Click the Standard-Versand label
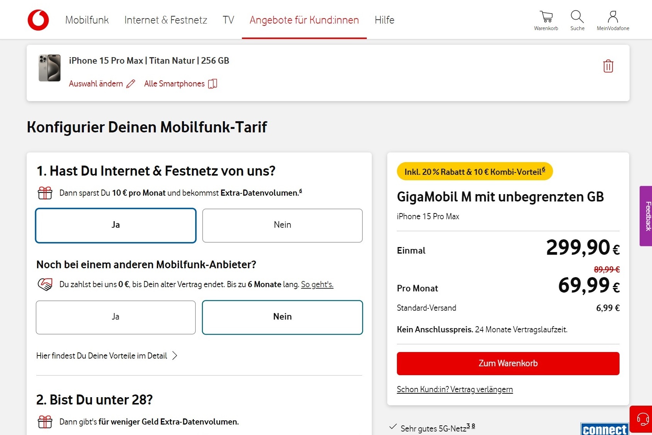 pyautogui.click(x=427, y=308)
